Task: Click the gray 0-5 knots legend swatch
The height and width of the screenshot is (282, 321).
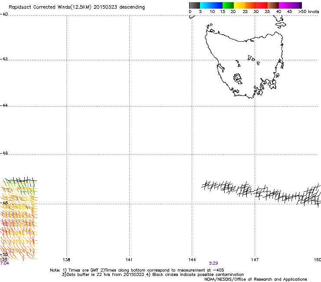Action: (194, 5)
